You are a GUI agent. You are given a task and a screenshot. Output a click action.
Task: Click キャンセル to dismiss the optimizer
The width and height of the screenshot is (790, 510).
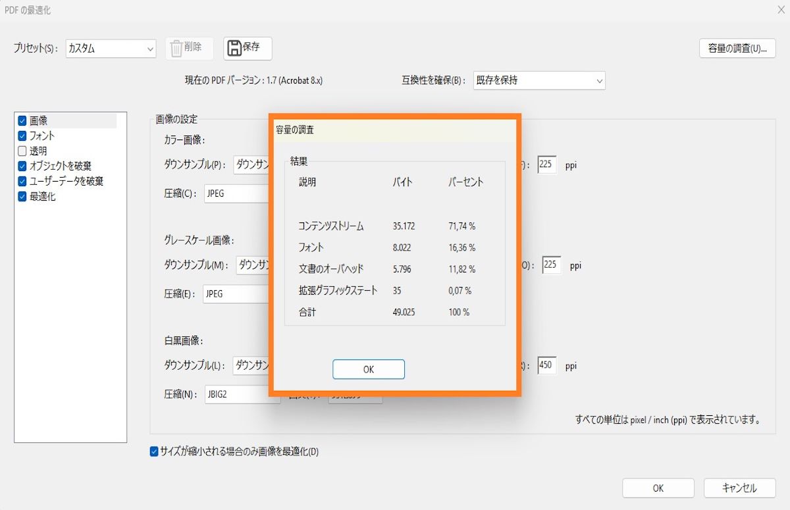click(739, 488)
